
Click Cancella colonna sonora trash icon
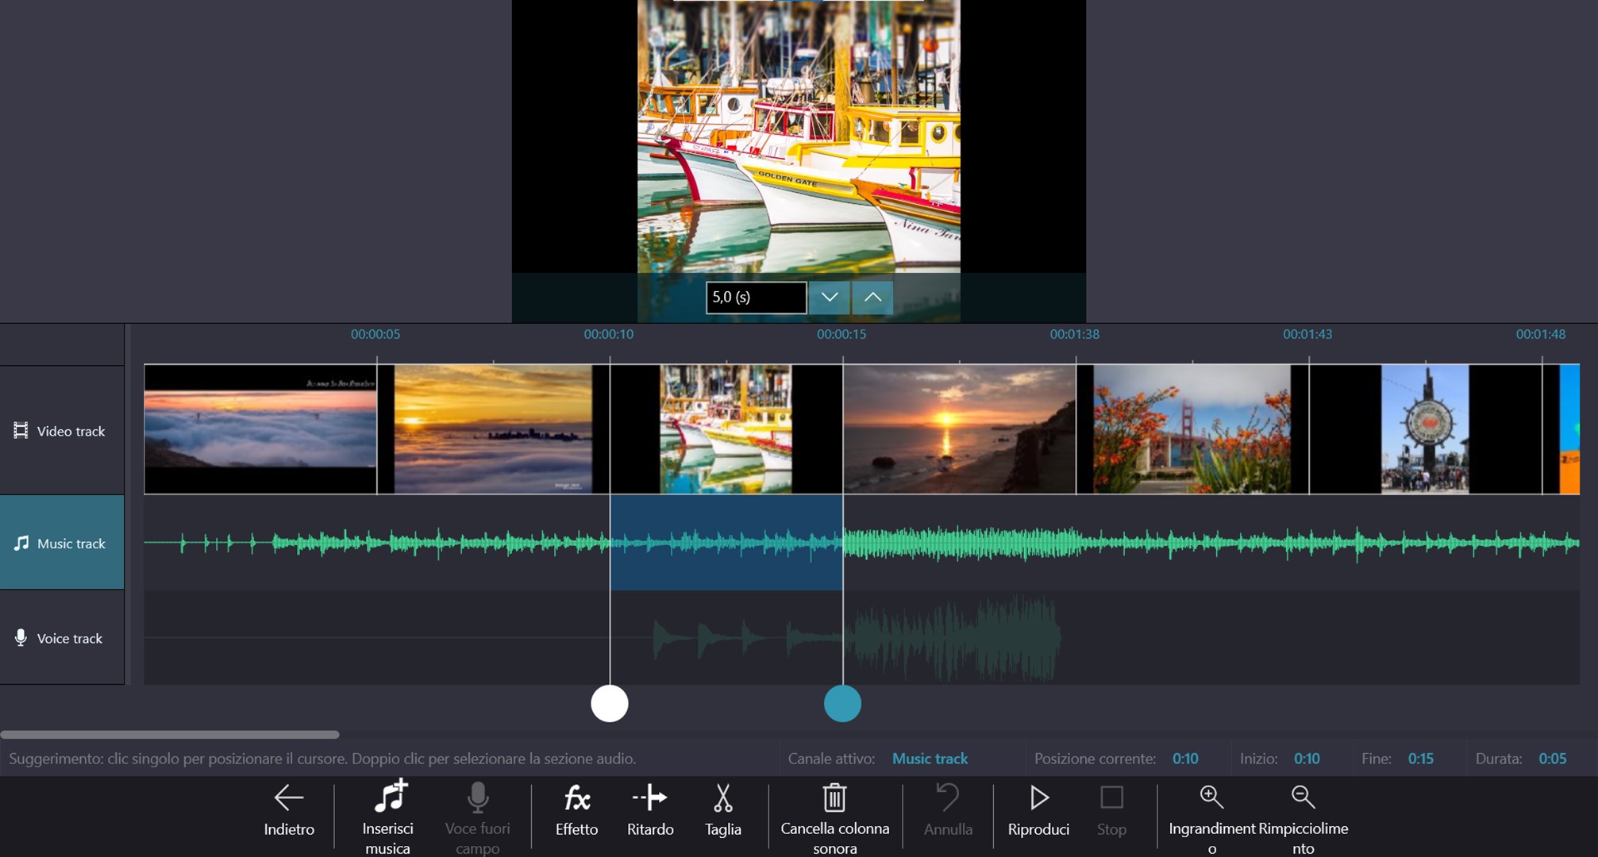(x=834, y=798)
